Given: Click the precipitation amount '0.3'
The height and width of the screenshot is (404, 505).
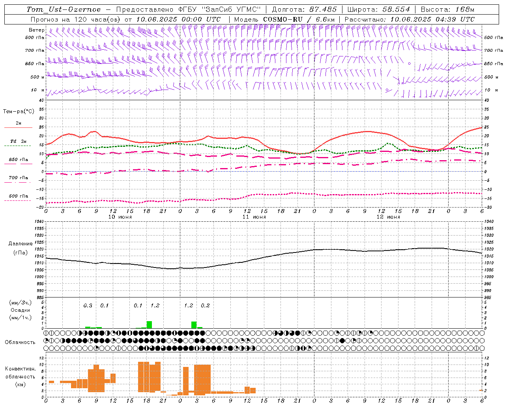Looking at the screenshot, I should click(x=88, y=306).
